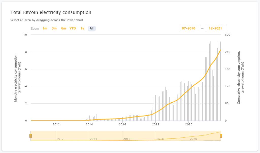
Task: Click 2018 in the lower navigator chart
Action: [160, 139]
